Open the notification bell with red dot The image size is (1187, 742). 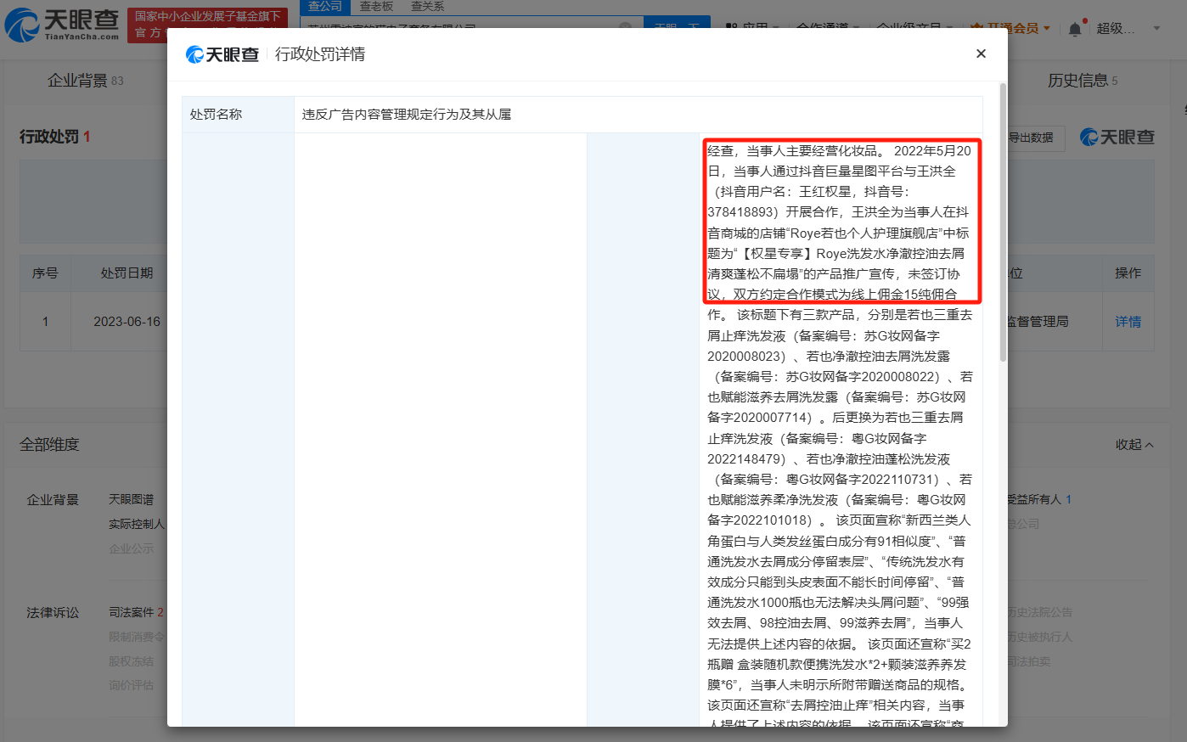(1074, 26)
